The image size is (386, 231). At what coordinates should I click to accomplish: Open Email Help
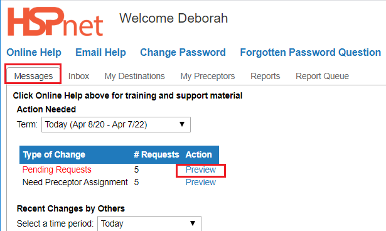click(100, 53)
